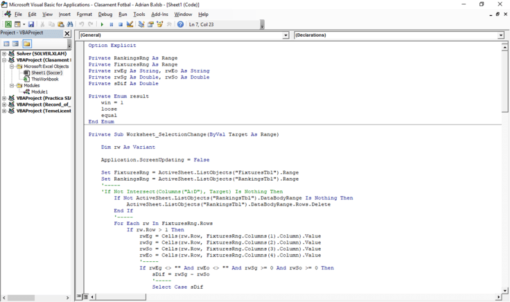Run the macro with the green play button

(x=102, y=24)
